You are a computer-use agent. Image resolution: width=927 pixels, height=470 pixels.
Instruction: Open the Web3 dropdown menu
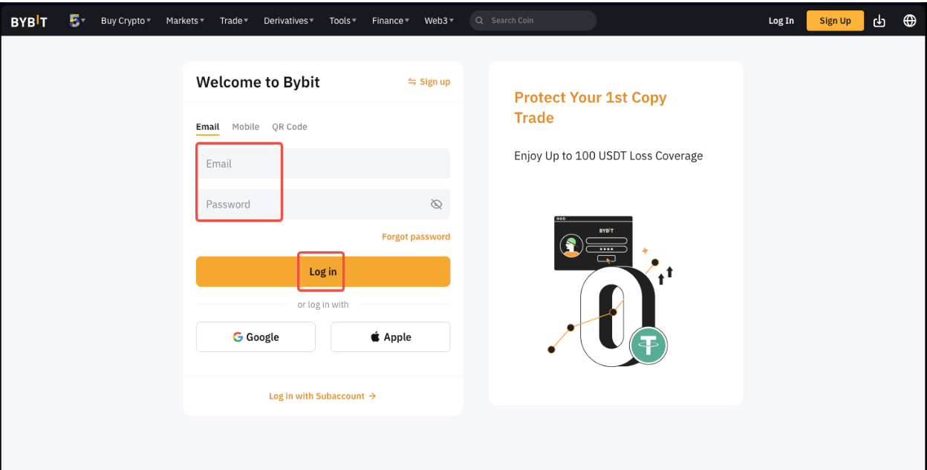438,21
